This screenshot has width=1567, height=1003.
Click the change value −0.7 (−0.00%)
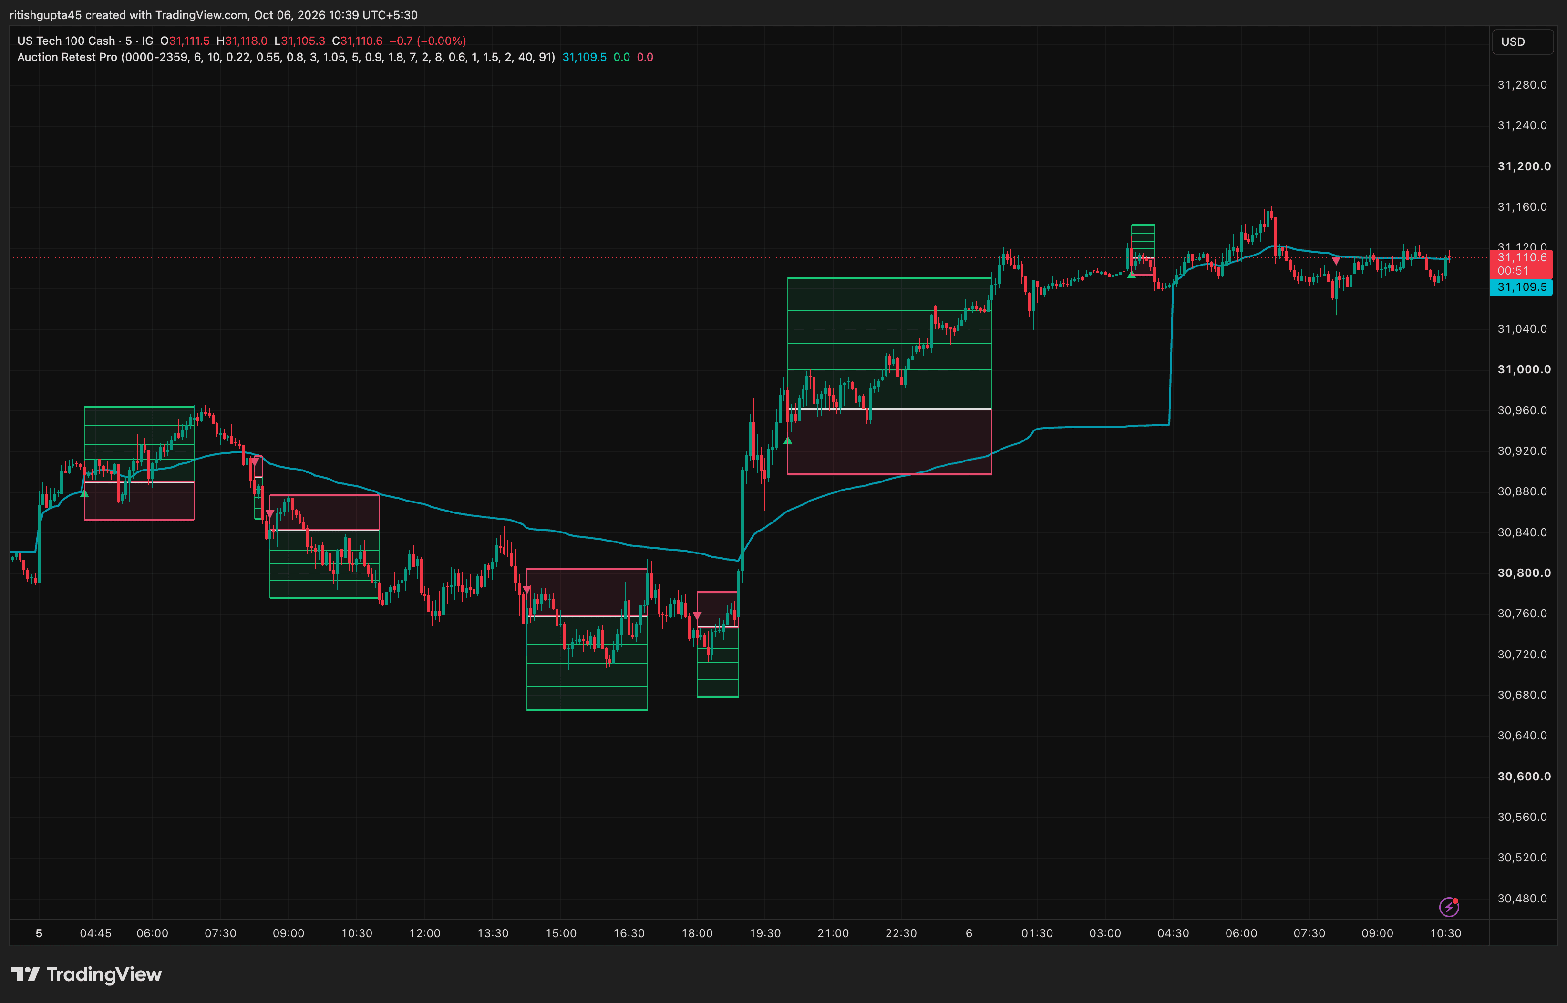pyautogui.click(x=427, y=41)
